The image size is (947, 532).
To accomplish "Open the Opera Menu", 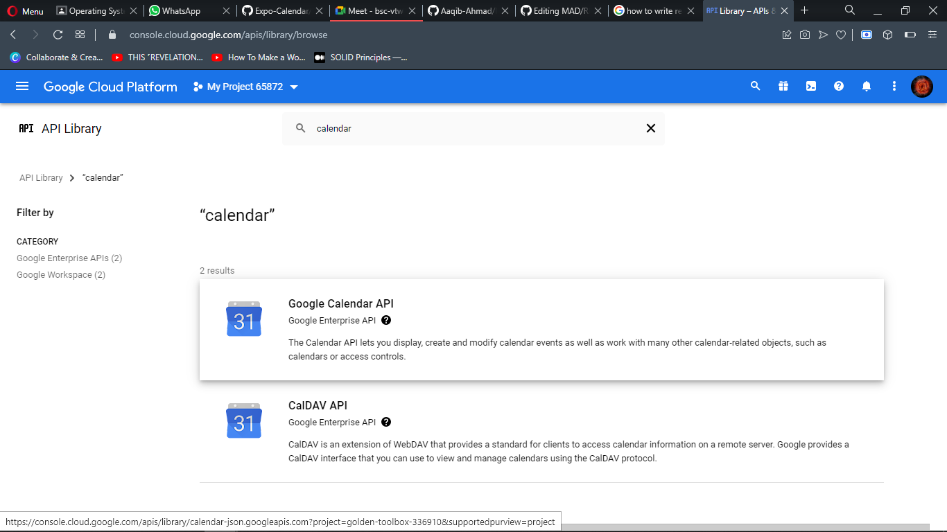I will [24, 10].
